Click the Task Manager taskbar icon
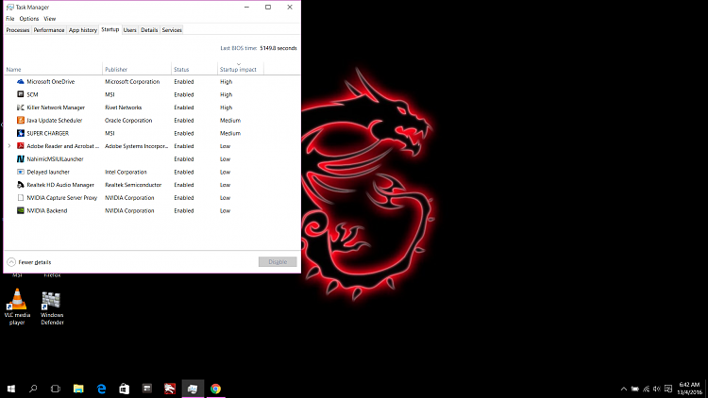 tap(193, 389)
